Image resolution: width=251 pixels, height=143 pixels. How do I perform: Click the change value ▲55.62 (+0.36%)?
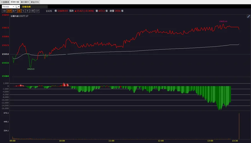point(84,11)
